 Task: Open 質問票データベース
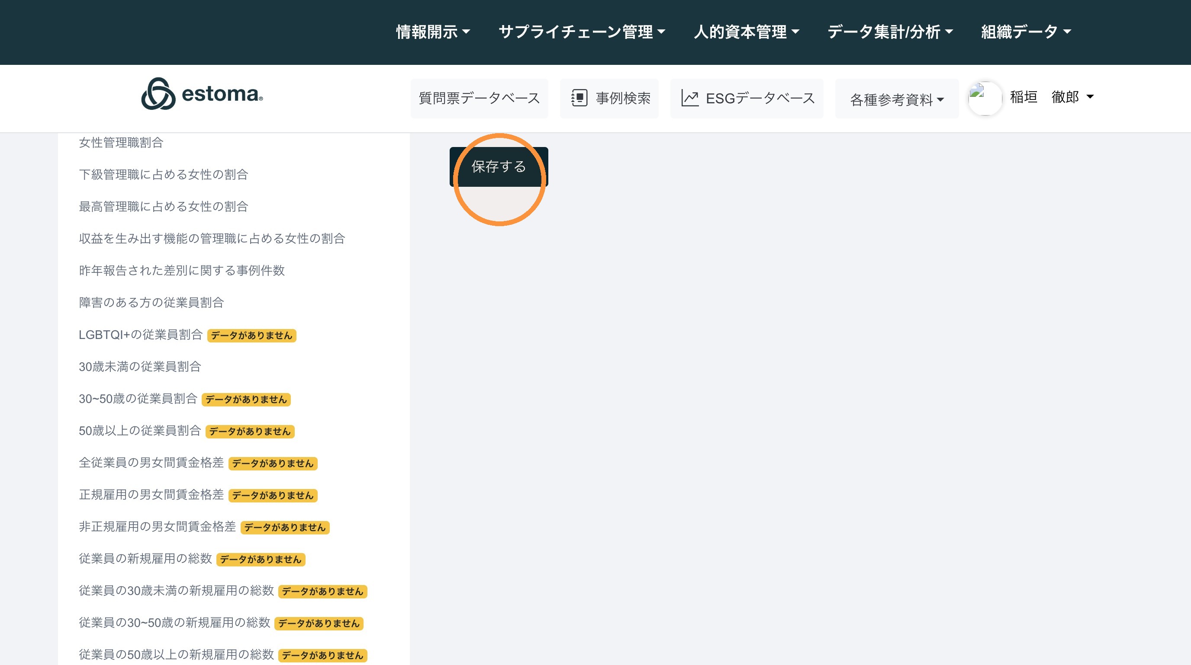tap(480, 98)
